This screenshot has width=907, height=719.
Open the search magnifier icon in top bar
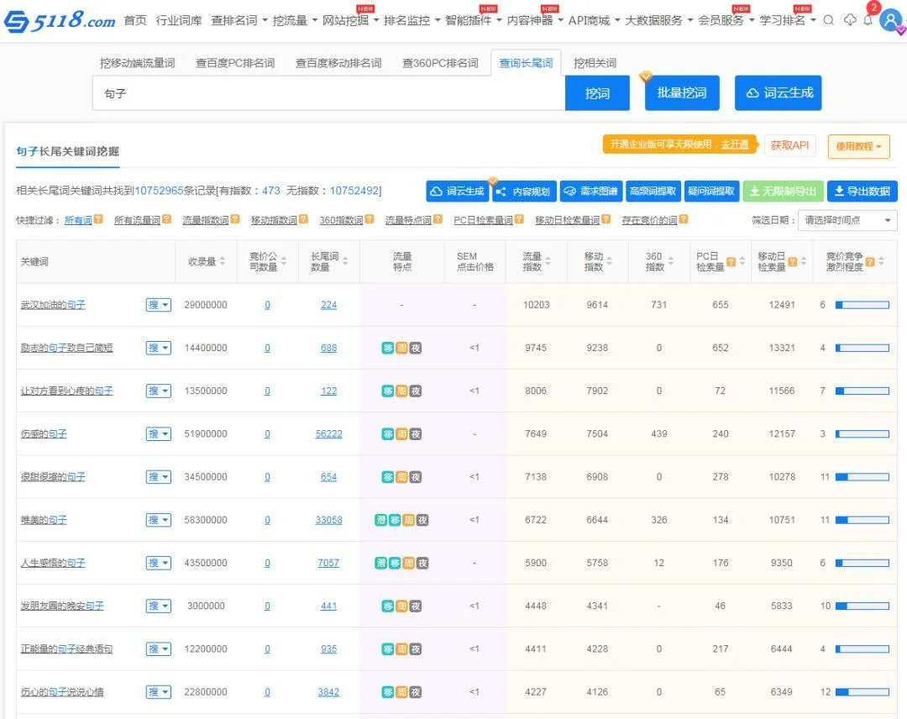828,20
